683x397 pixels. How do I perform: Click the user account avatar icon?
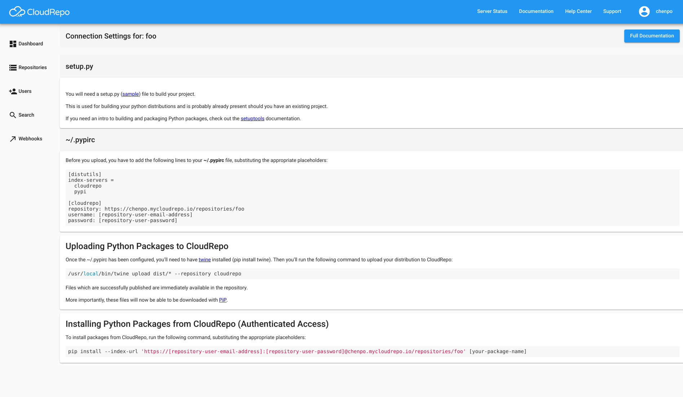(x=644, y=12)
